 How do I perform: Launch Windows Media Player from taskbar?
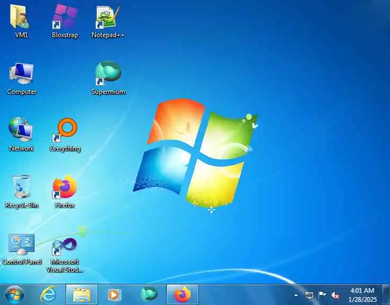[x=114, y=295]
